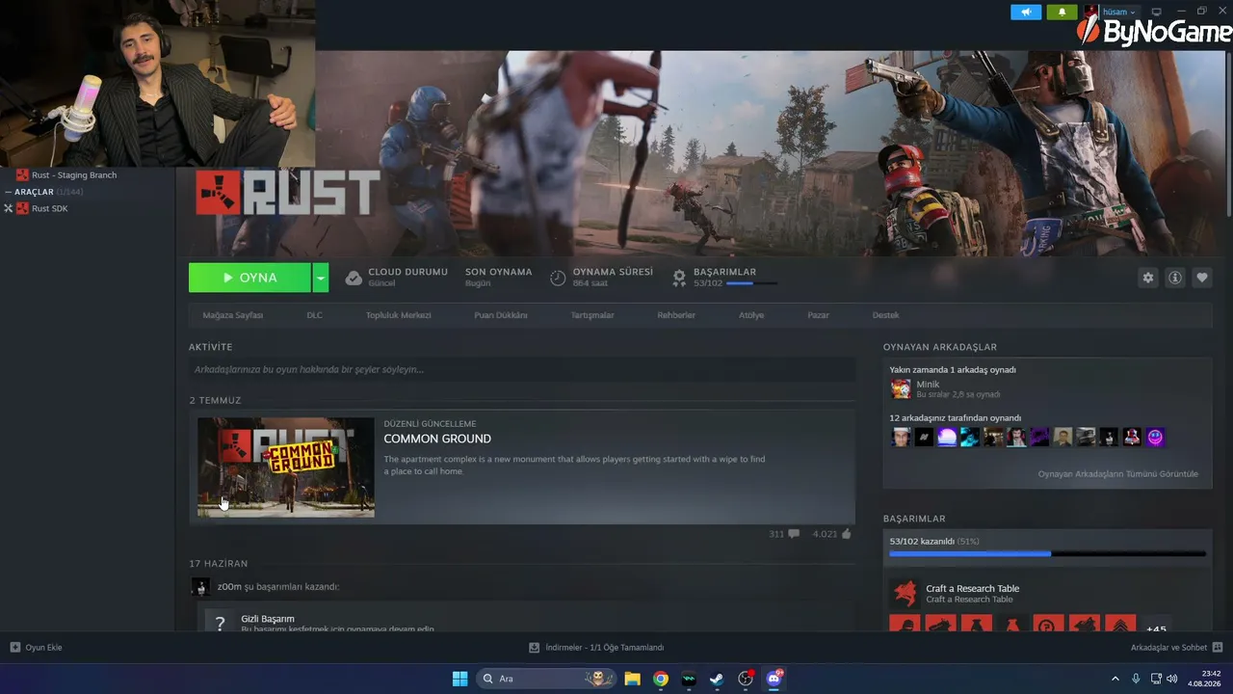The width and height of the screenshot is (1233, 694).
Task: Switch to Tartışmalar tab
Action: pyautogui.click(x=592, y=315)
